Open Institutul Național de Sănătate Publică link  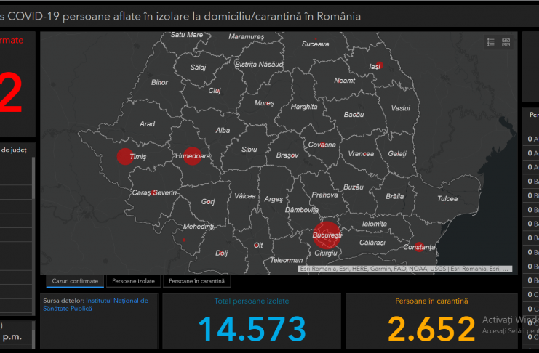[x=116, y=304]
